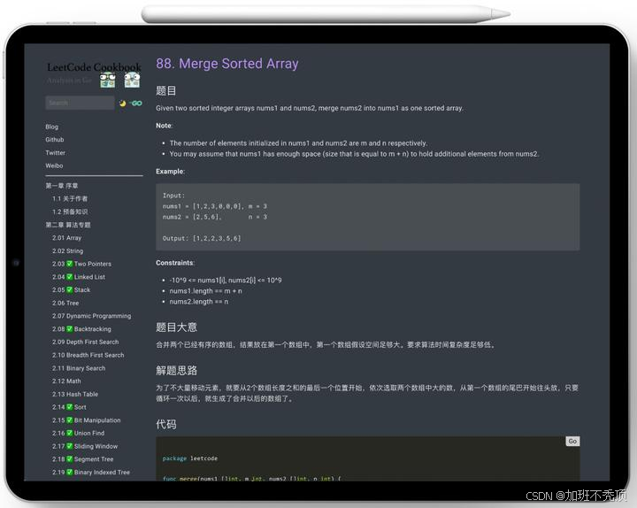This screenshot has height=508, width=637.
Task: Open the Weibo link
Action: (x=54, y=165)
